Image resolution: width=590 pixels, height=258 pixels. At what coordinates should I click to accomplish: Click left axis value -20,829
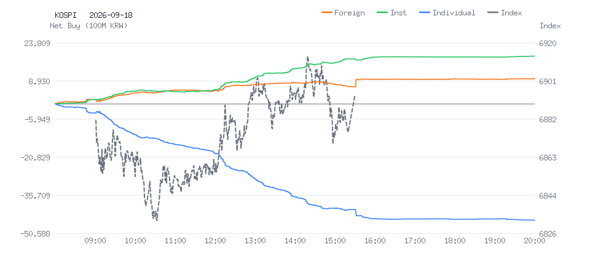[x=34, y=158]
